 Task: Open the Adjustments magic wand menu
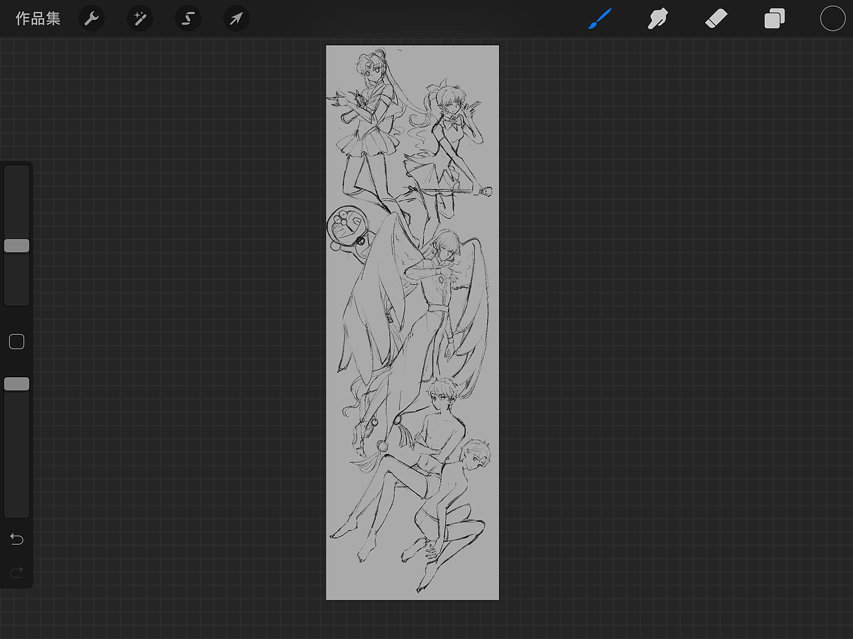140,19
